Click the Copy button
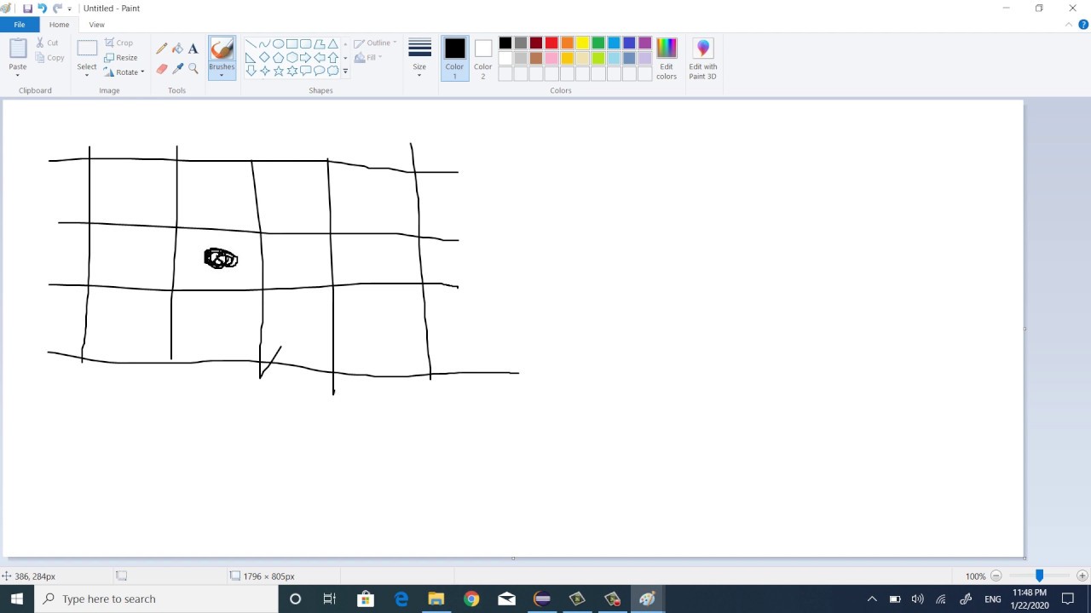Image resolution: width=1091 pixels, height=613 pixels. click(49, 57)
